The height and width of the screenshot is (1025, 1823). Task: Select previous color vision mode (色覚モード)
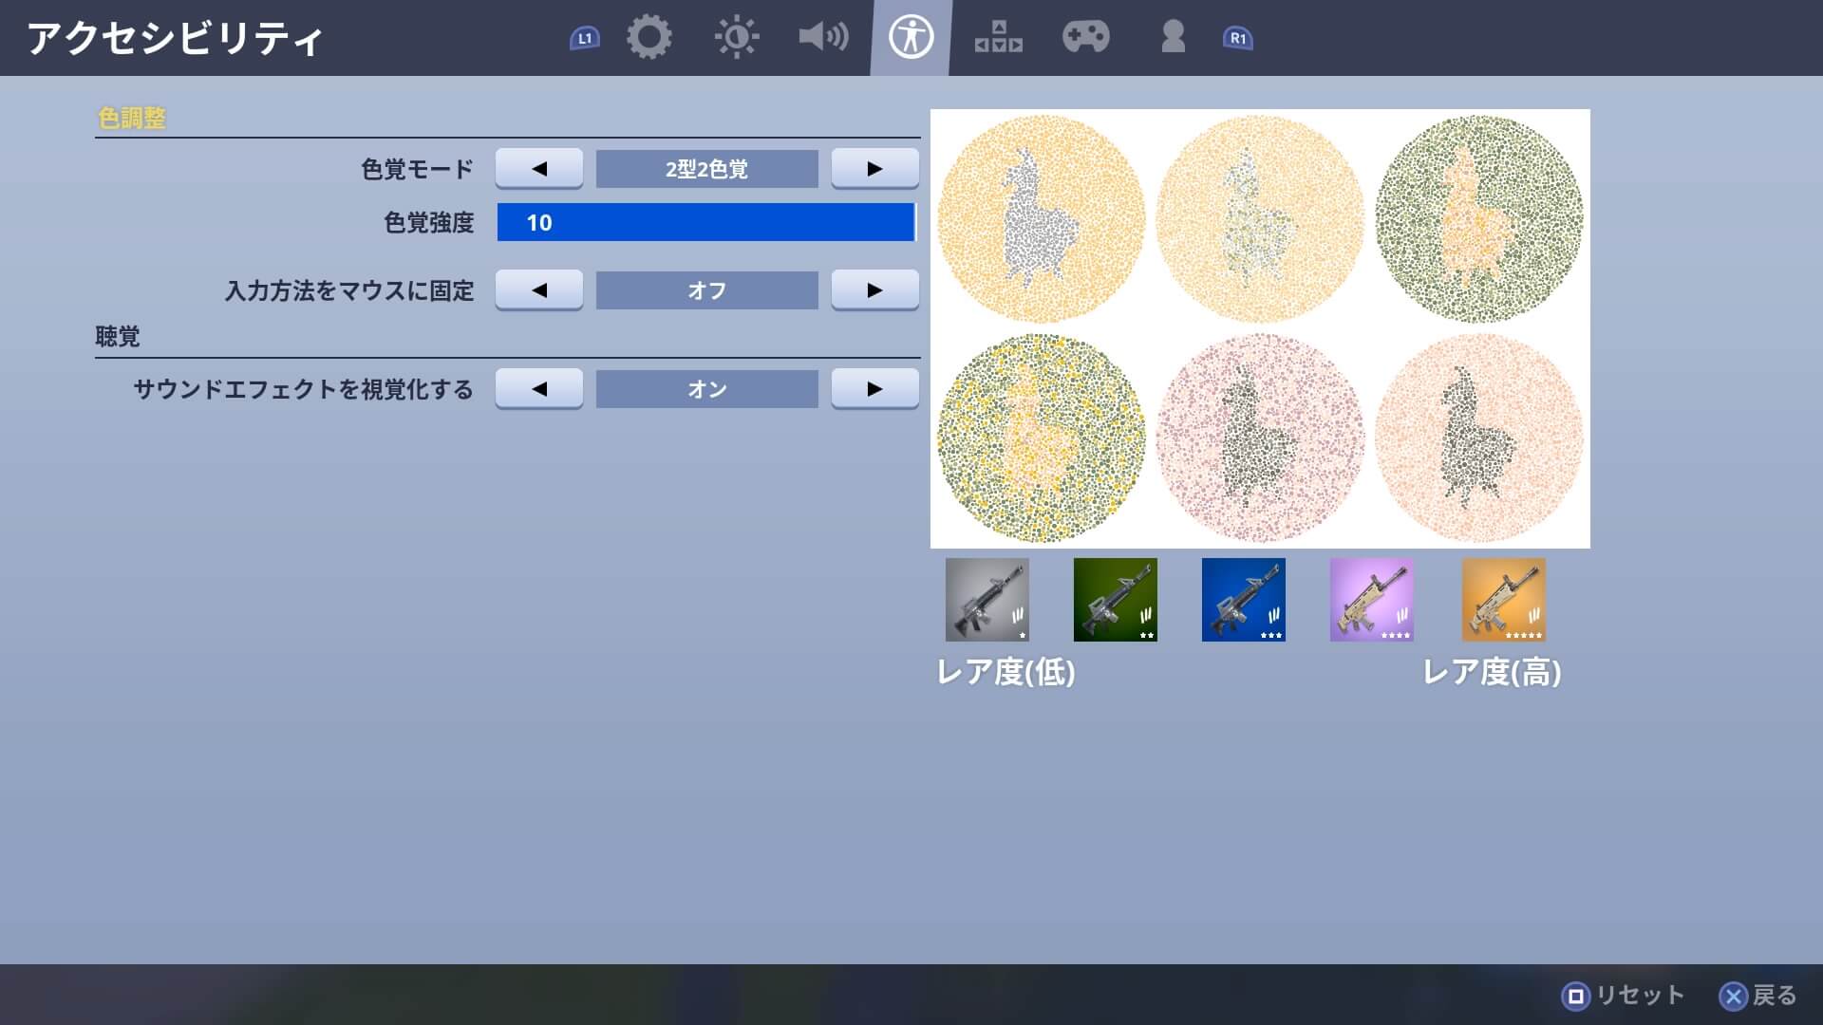[x=539, y=169]
